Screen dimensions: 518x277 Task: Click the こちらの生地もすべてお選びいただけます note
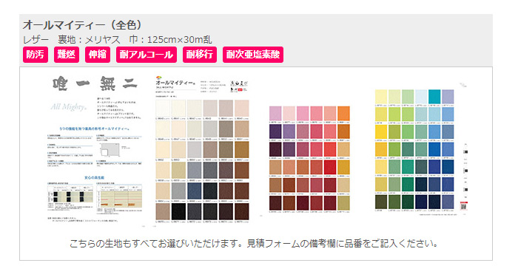pyautogui.click(x=254, y=244)
